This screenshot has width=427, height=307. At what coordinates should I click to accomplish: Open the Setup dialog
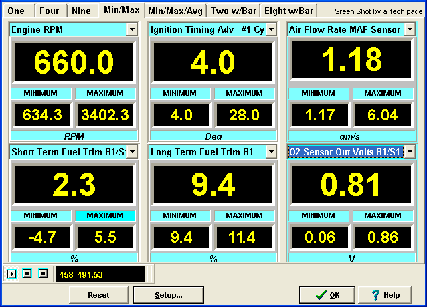click(169, 295)
